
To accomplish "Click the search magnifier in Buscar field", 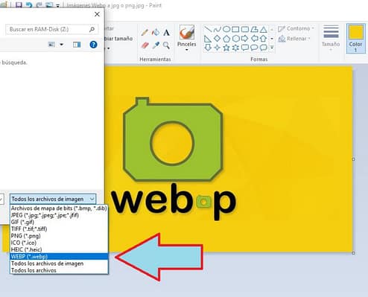I will (92, 29).
